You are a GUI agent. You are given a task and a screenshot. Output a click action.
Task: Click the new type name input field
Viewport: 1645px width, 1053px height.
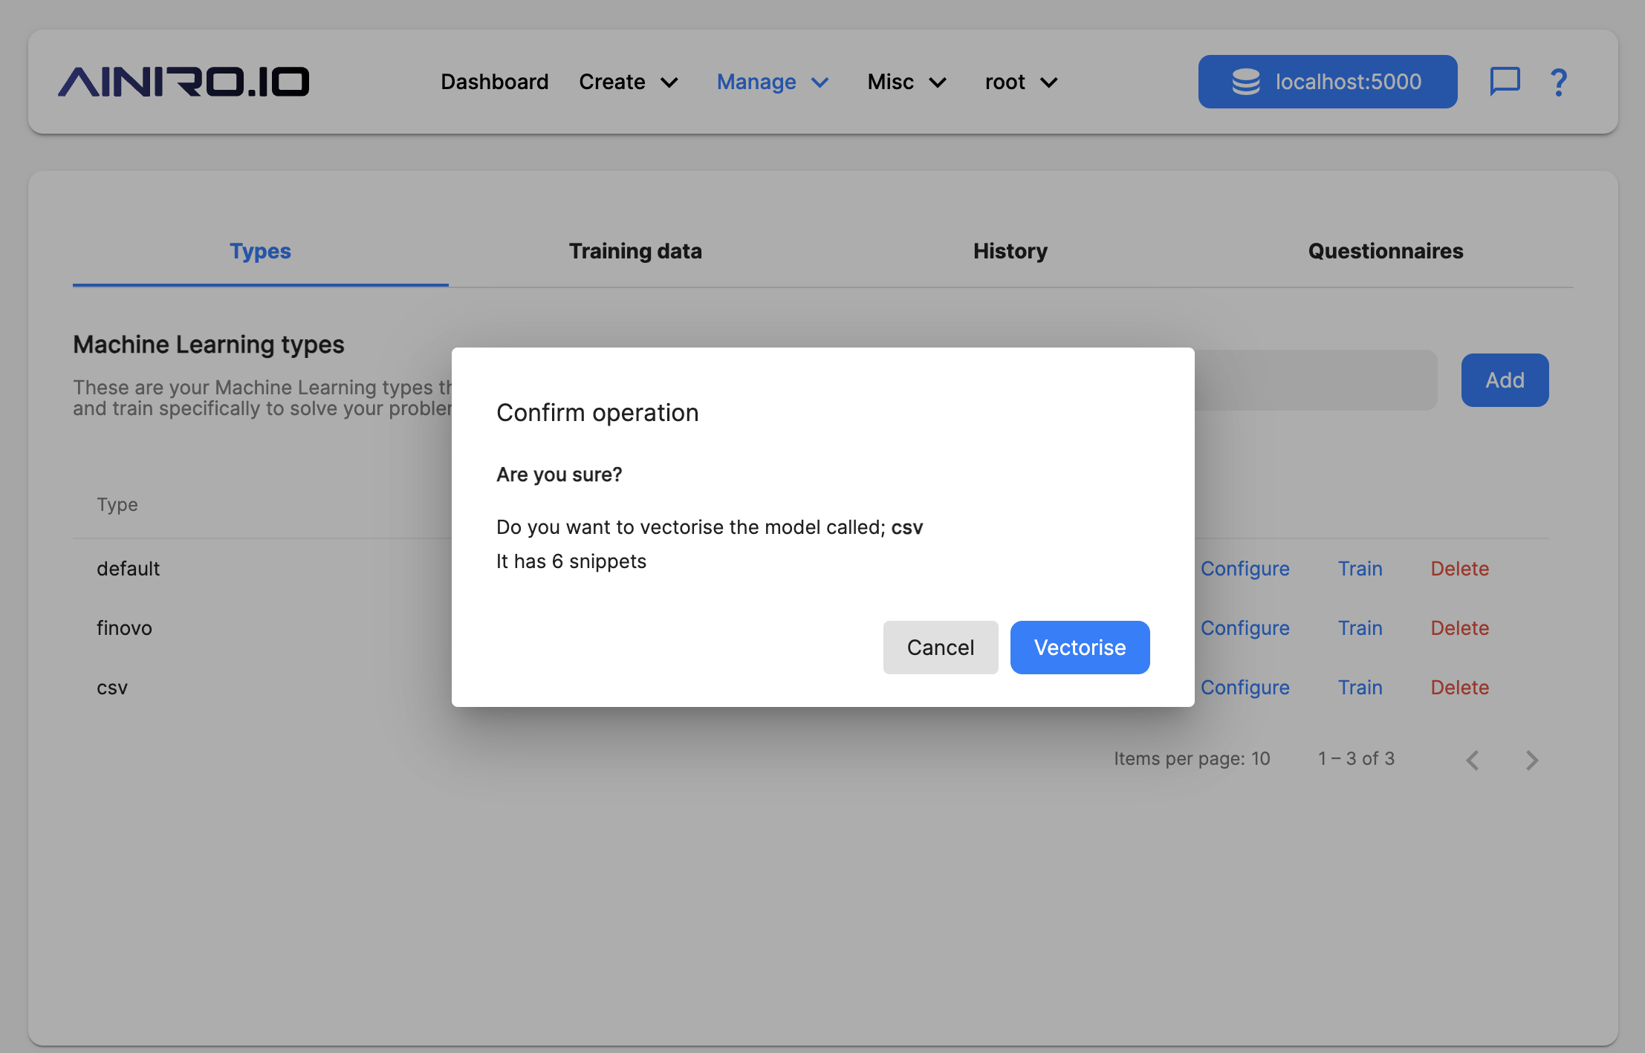coord(1315,380)
